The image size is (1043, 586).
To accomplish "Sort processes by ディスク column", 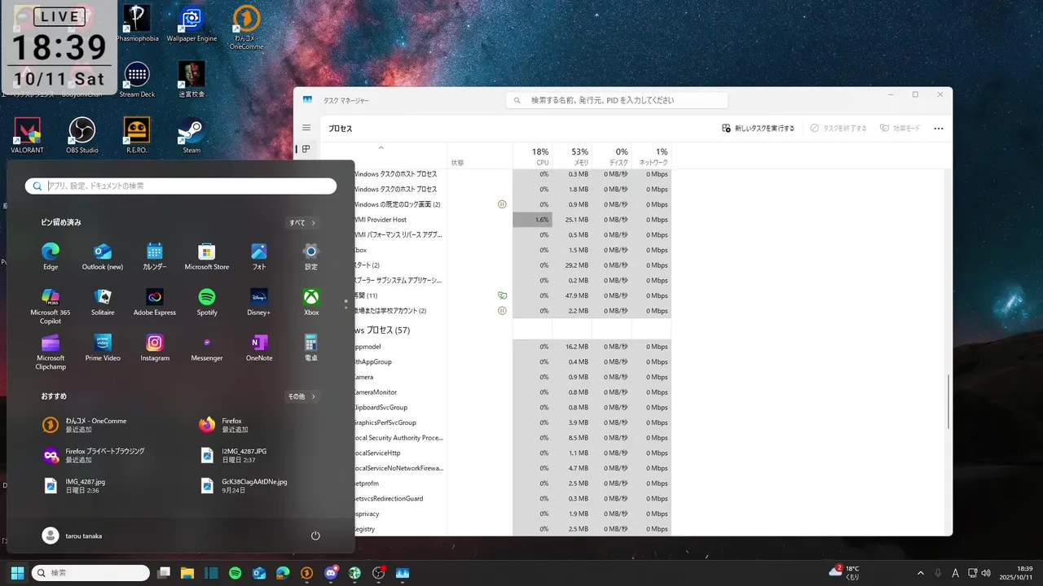I will click(612, 155).
